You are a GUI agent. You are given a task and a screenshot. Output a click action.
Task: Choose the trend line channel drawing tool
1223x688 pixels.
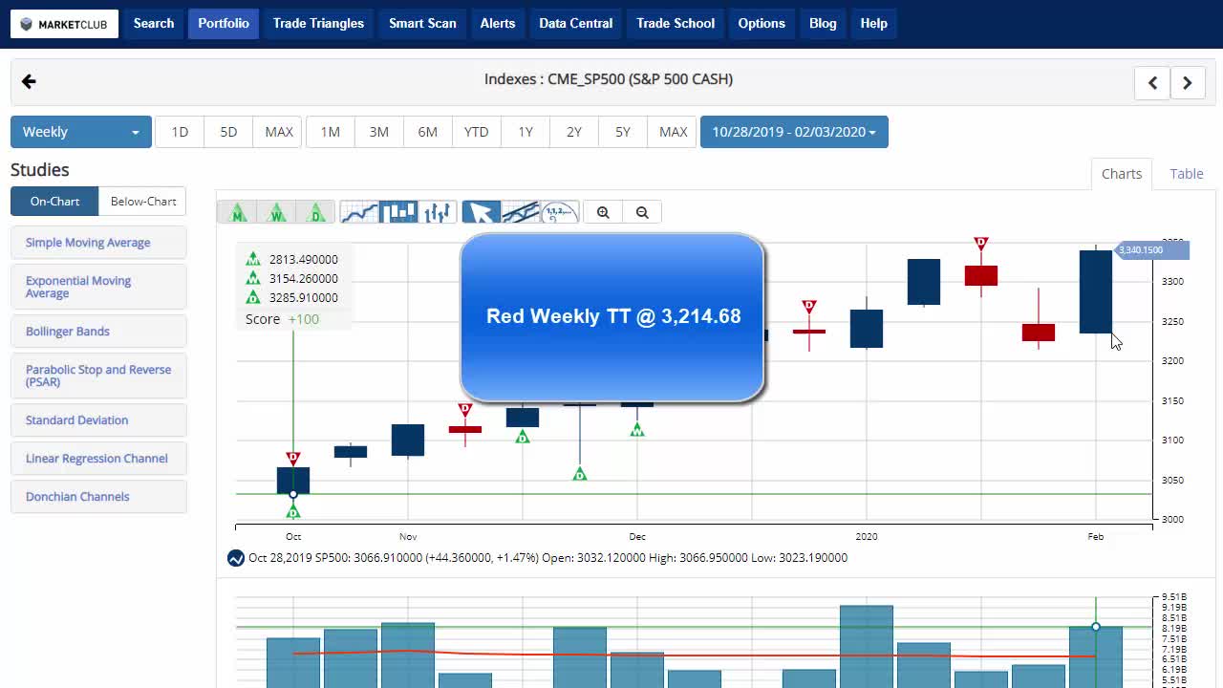click(521, 212)
